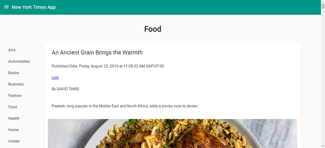This screenshot has width=325, height=148.
Task: Click the byline By DAVID TANIS
Action: [x=65, y=89]
